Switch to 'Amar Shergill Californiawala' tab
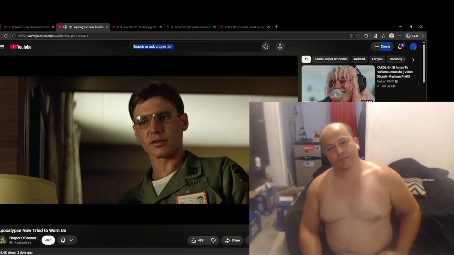This screenshot has width=454, height=255. (x=190, y=27)
